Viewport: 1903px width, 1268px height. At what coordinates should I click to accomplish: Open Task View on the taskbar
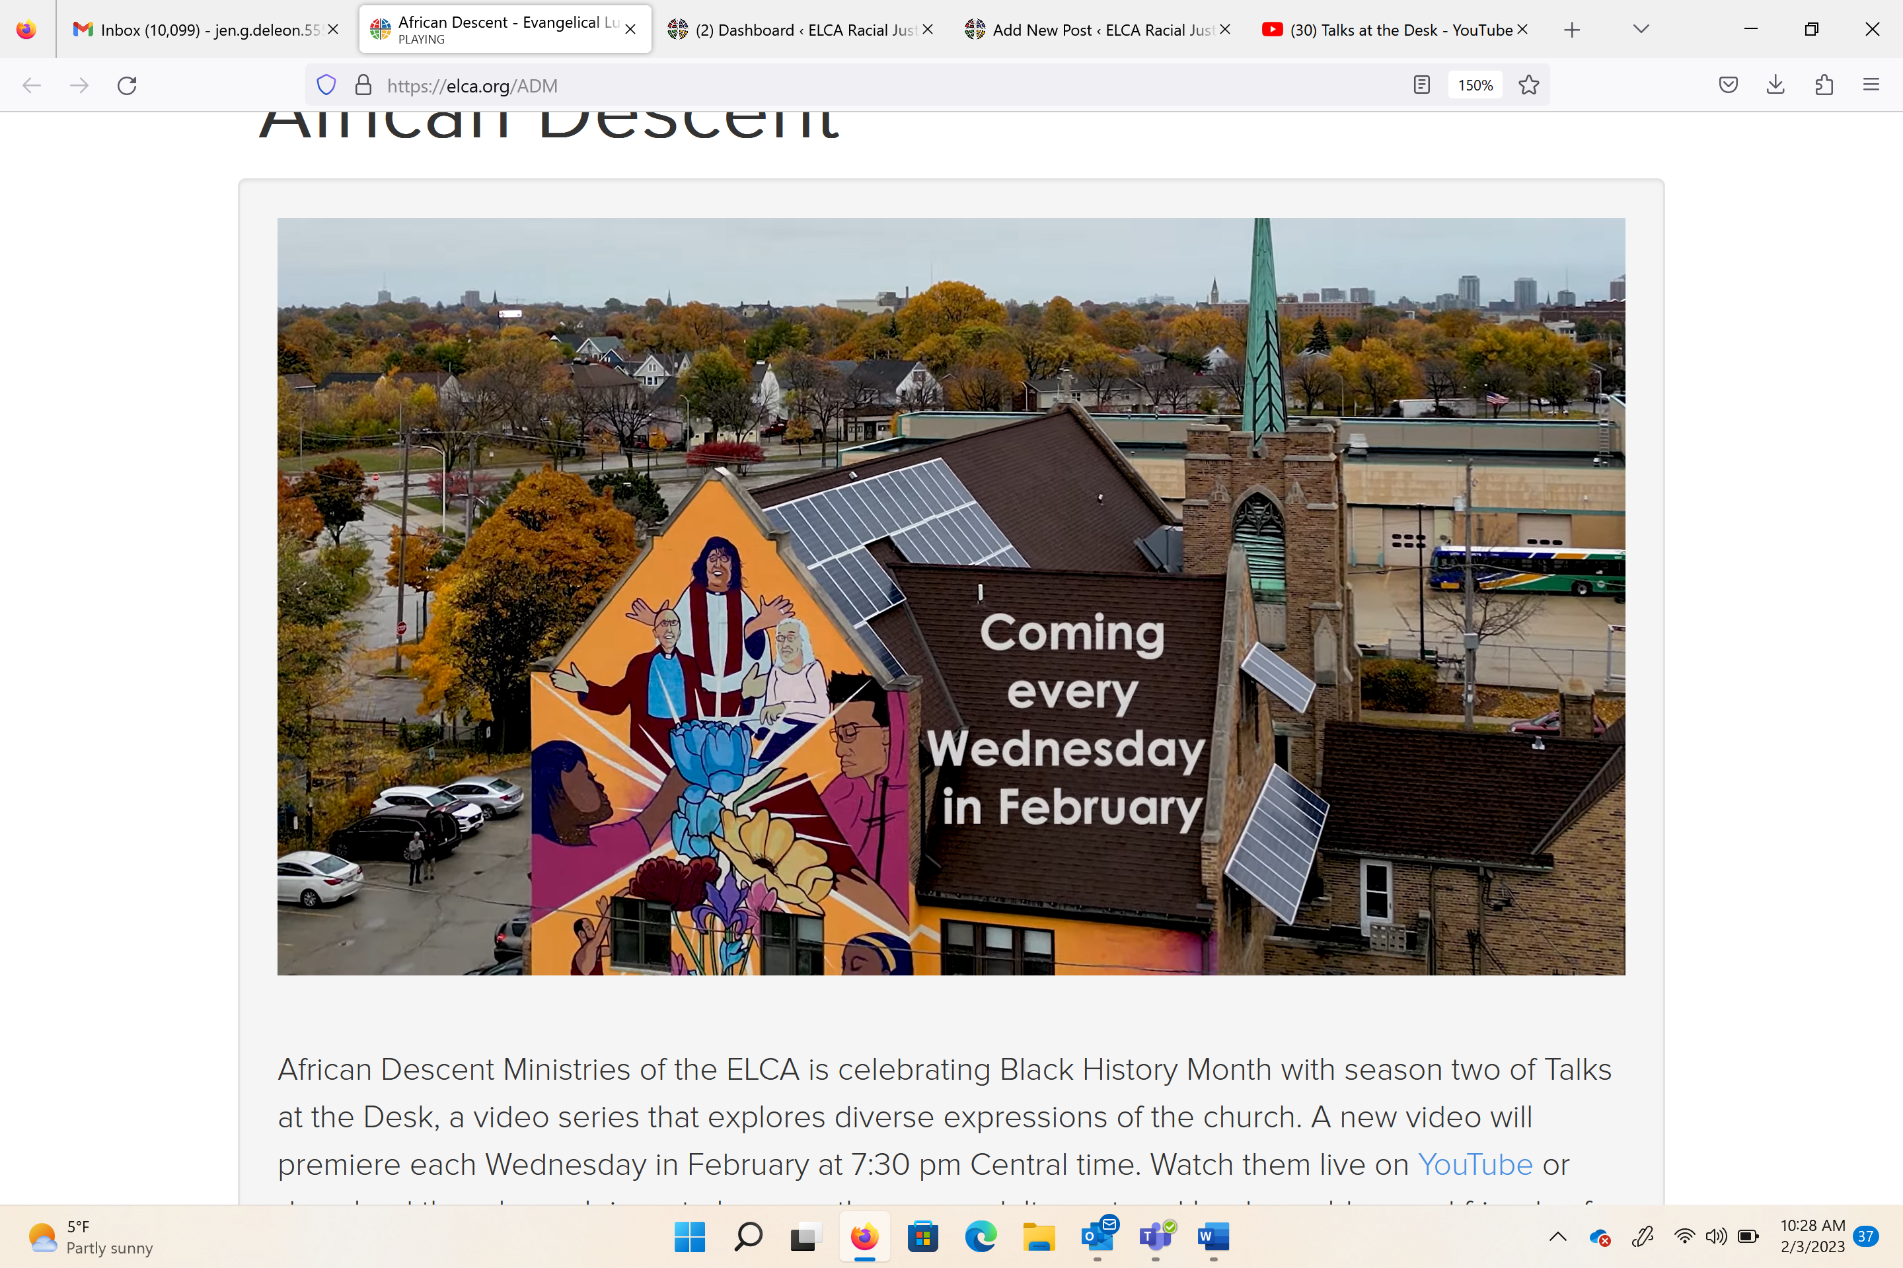point(806,1236)
